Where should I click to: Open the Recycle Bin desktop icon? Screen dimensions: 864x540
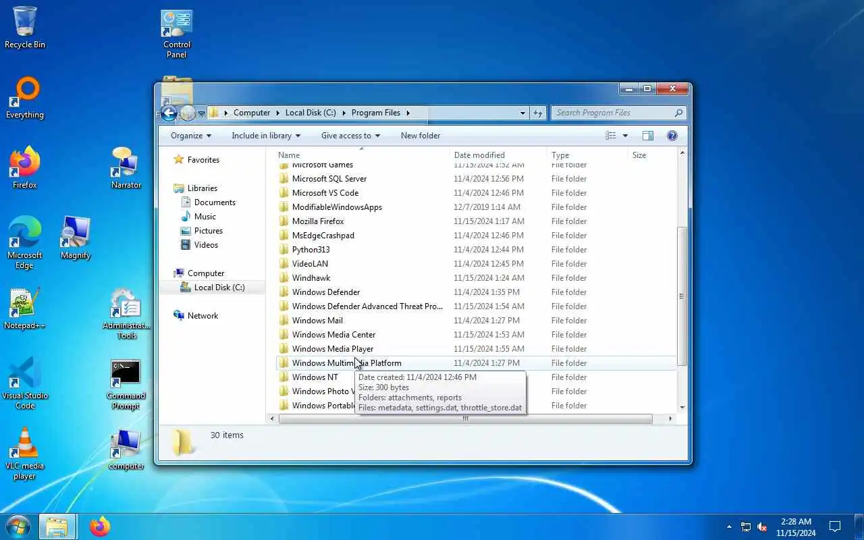[25, 28]
